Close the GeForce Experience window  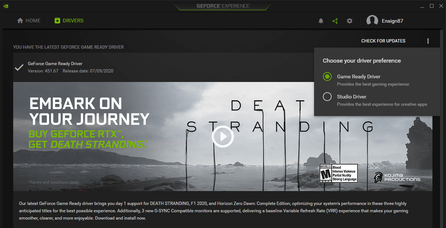(x=441, y=6)
